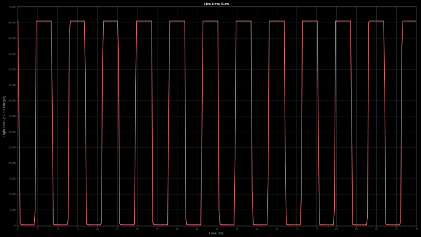Click the pulse plateau just before 50 ms
Image resolution: width=421 pixels, height=237 pixels.
click(x=210, y=21)
